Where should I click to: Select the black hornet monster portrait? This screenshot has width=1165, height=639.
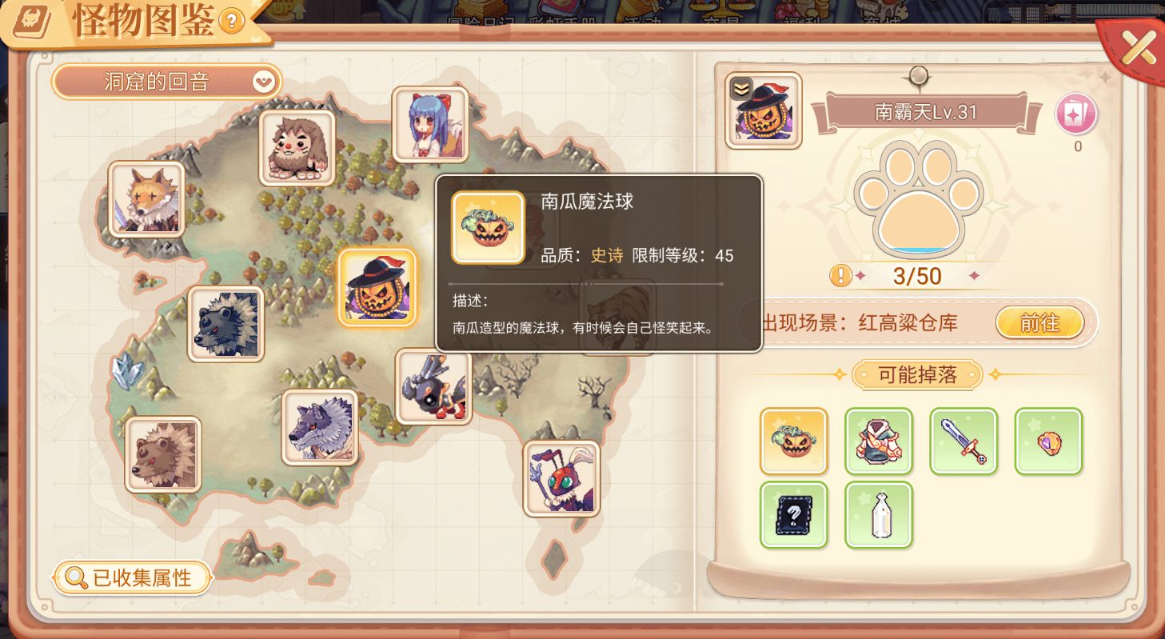pos(433,387)
